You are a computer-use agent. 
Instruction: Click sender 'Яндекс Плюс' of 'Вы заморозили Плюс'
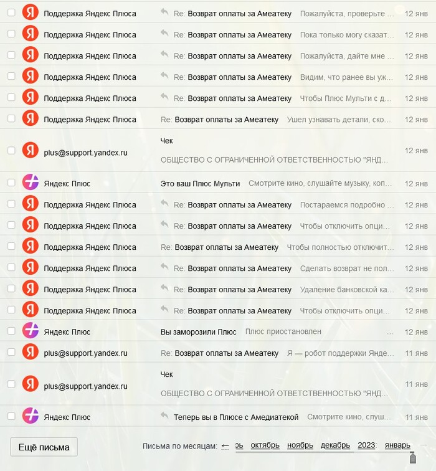coord(67,332)
